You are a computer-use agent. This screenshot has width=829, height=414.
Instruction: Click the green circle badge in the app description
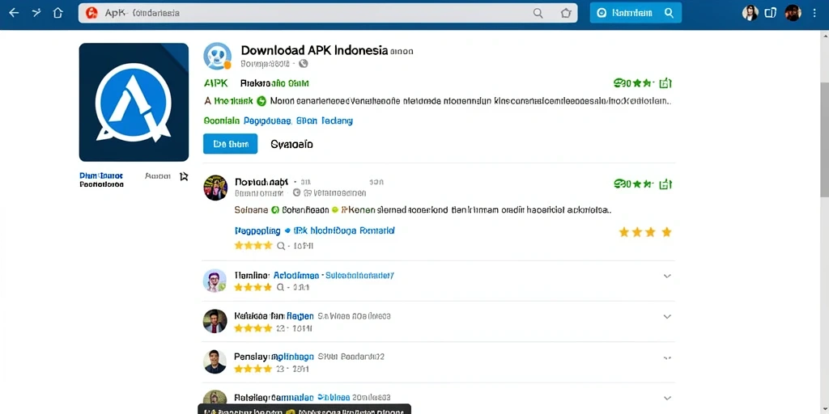261,101
